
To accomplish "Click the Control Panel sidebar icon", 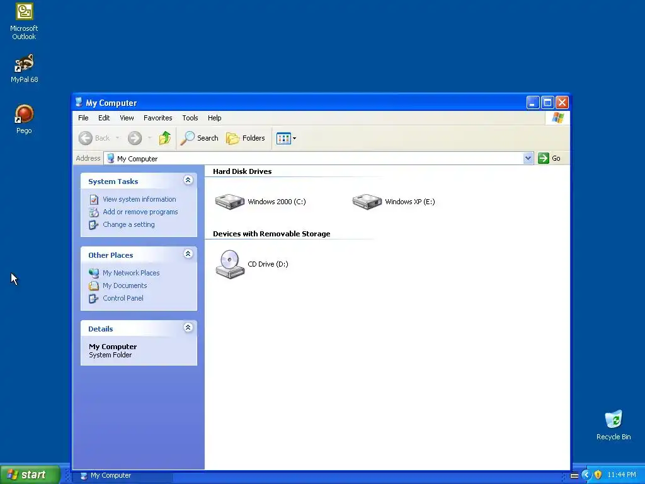I will coord(94,298).
